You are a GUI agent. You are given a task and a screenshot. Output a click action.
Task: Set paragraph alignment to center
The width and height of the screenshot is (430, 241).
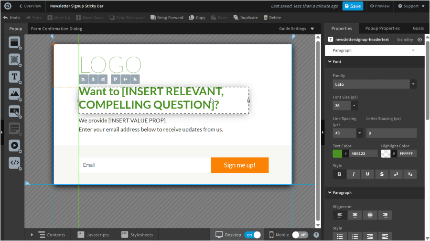pos(355,215)
